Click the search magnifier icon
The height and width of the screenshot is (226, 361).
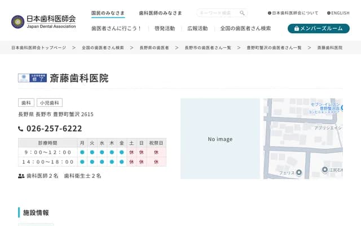242,13
